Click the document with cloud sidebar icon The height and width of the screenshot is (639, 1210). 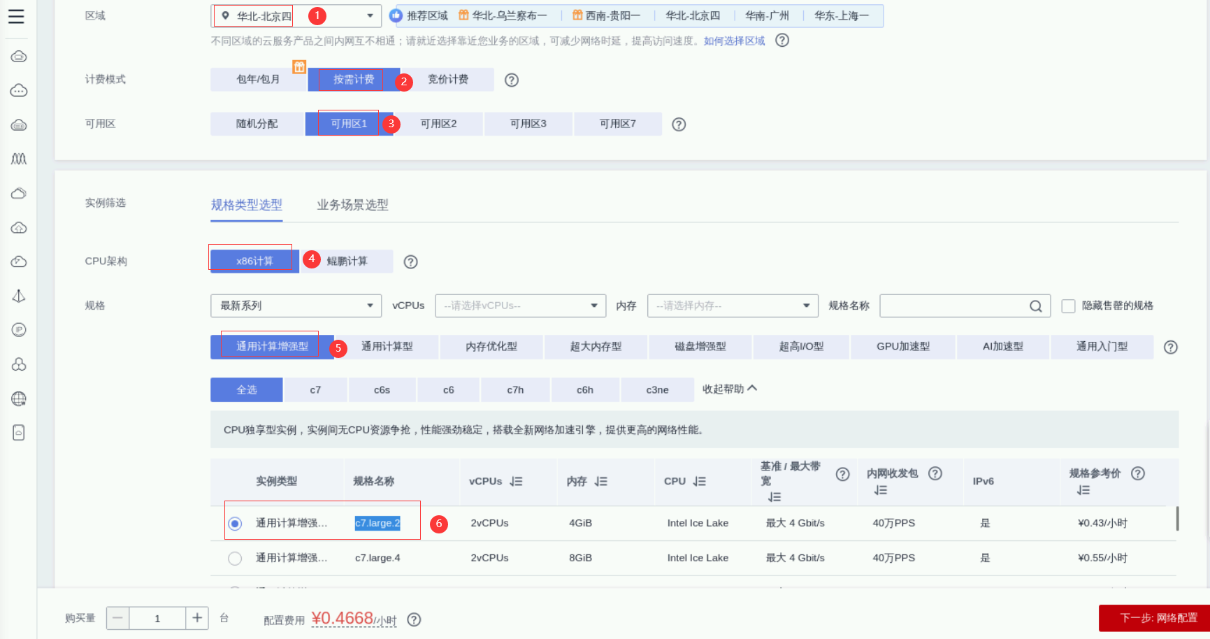coord(19,433)
